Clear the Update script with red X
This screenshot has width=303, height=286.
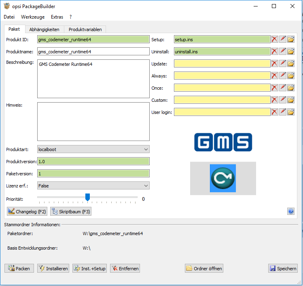274,64
